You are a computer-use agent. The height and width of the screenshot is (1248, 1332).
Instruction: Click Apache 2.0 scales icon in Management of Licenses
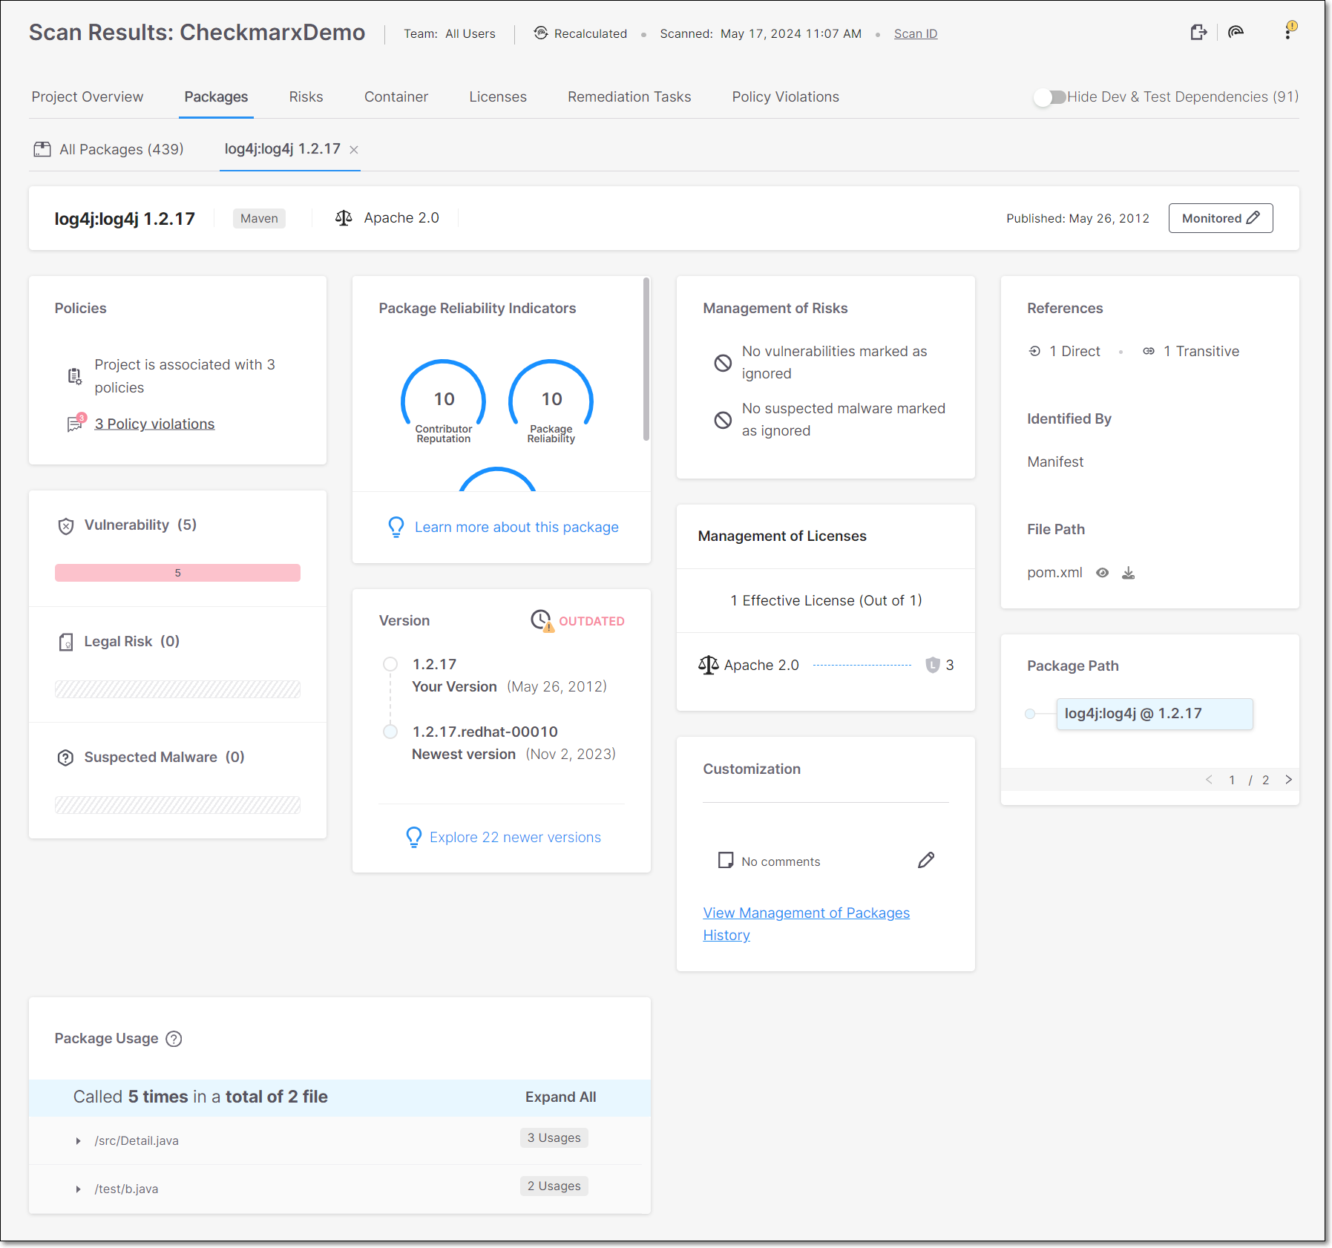(x=709, y=665)
